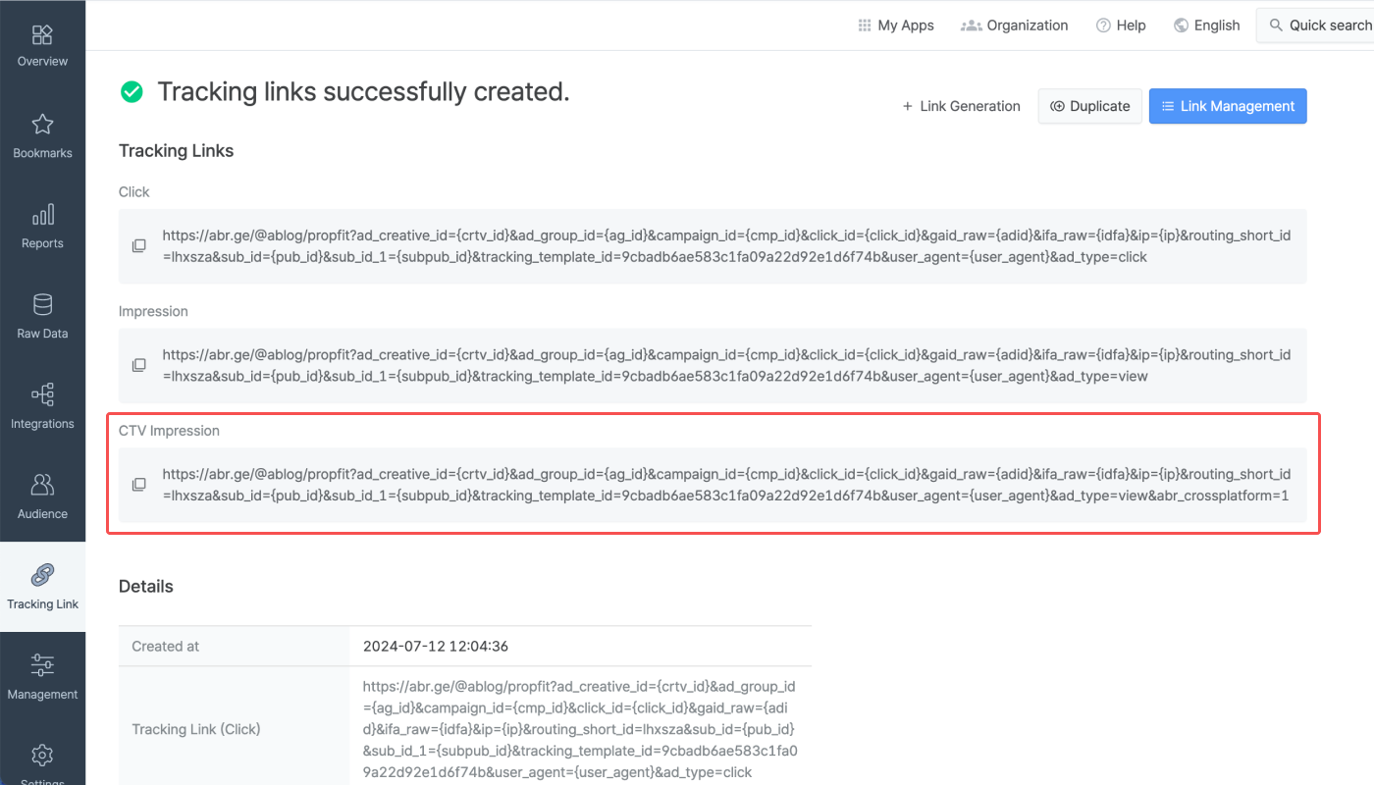The width and height of the screenshot is (1374, 785).
Task: Open My Apps in top bar
Action: coord(896,26)
